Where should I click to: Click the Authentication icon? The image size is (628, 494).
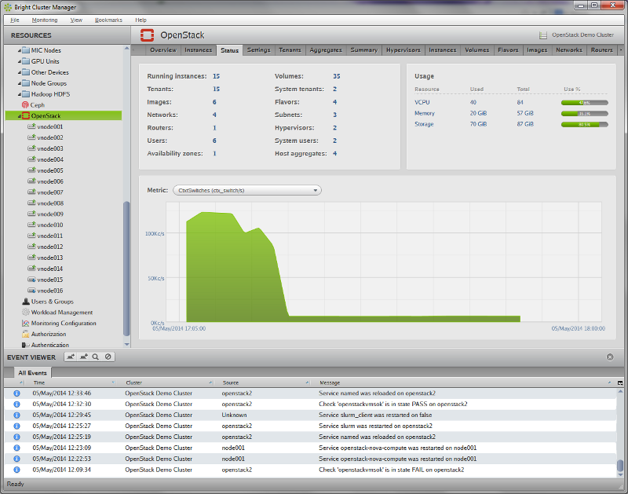(x=26, y=345)
